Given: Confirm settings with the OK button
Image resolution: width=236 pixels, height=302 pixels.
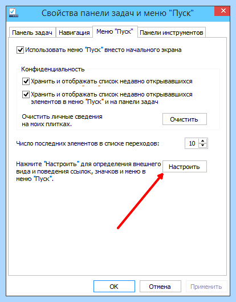Looking at the screenshot, I should pos(114,287).
